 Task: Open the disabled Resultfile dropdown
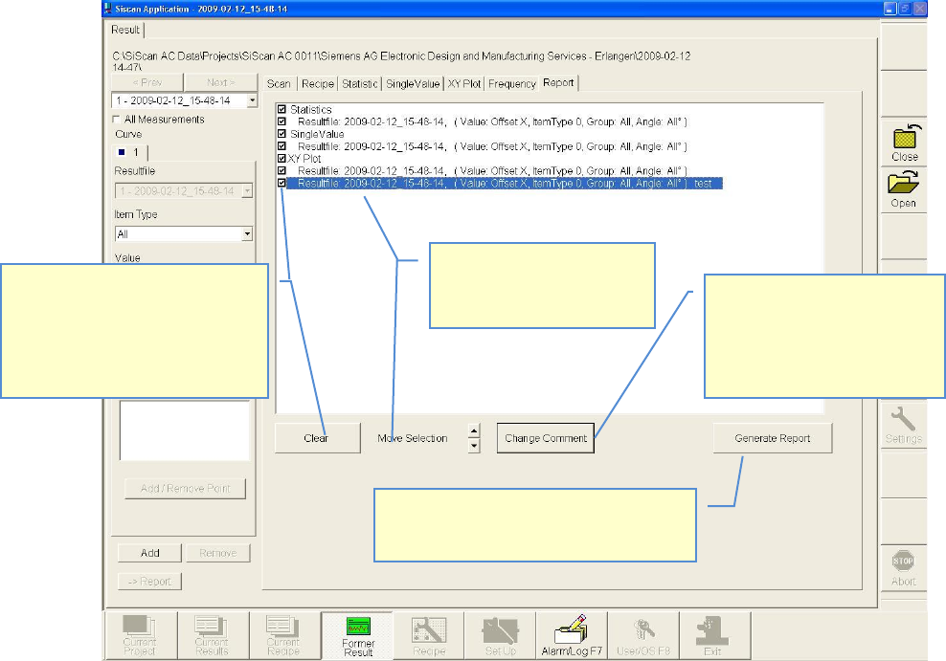pyautogui.click(x=184, y=191)
